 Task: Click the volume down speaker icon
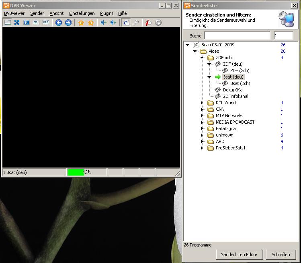(x=103, y=23)
